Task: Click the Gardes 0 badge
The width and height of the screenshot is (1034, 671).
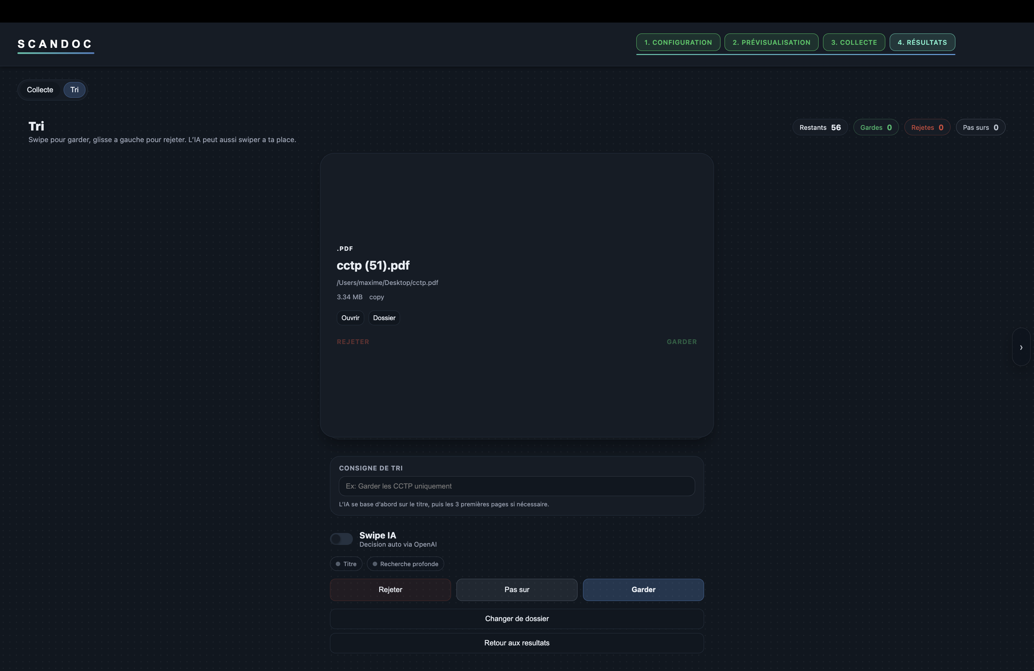Action: click(x=876, y=127)
